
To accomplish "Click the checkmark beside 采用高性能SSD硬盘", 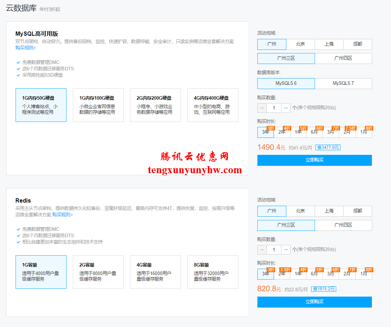I will click(18, 75).
